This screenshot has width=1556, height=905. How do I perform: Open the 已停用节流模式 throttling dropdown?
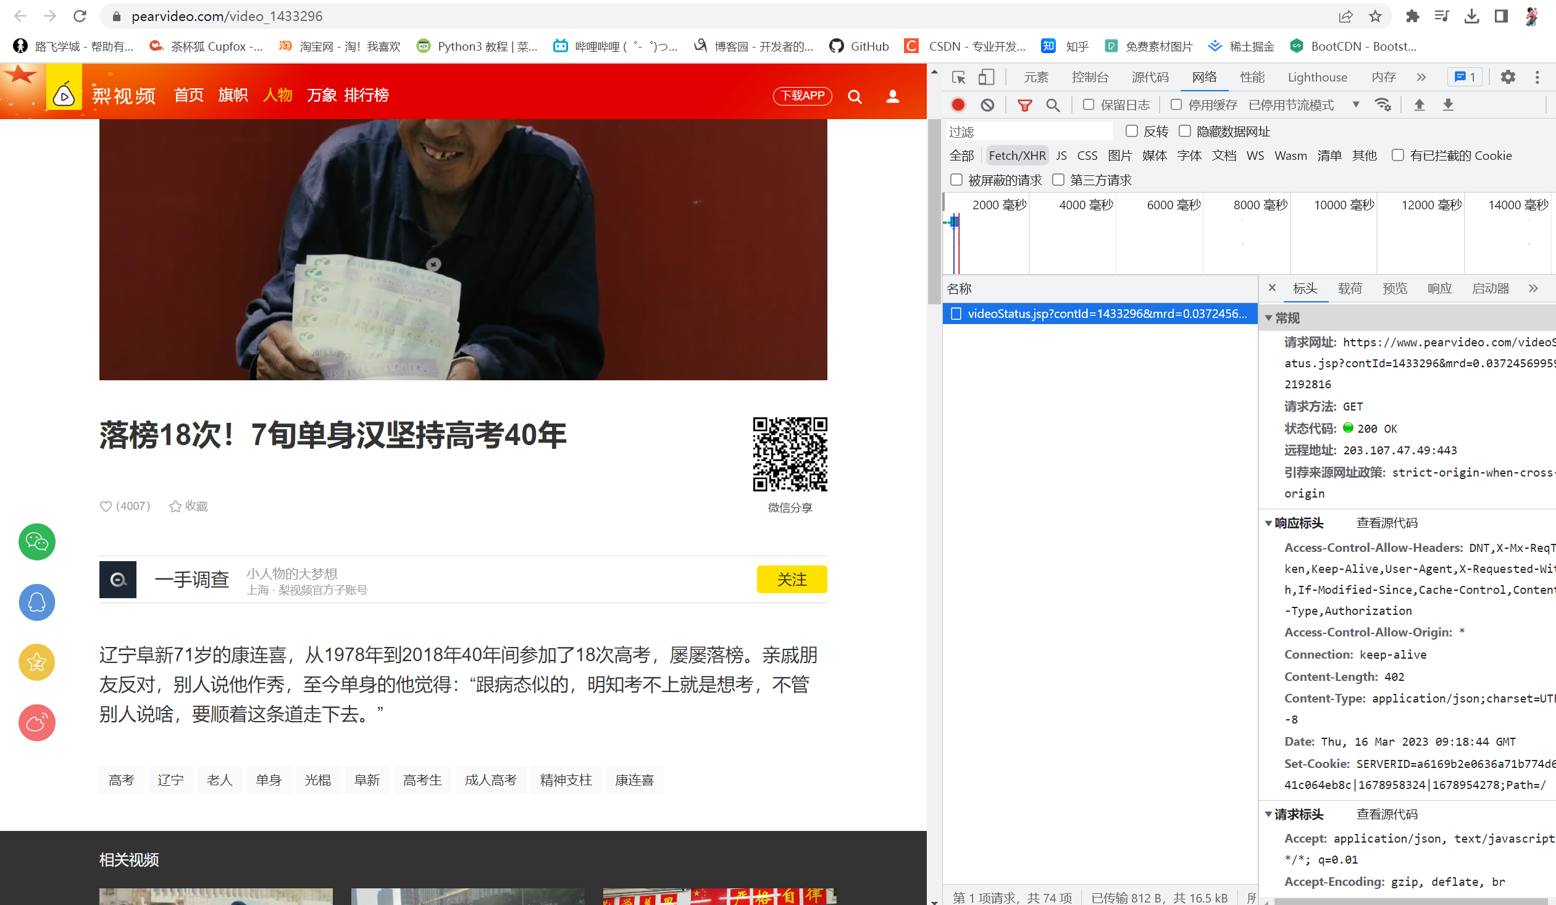[1303, 105]
